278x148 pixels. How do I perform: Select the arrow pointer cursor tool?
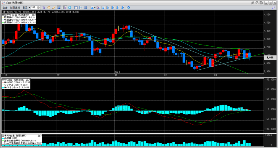tap(44, 7)
